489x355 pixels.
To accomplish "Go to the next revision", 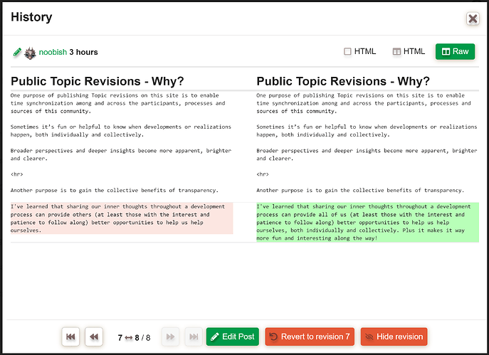I will 170,337.
